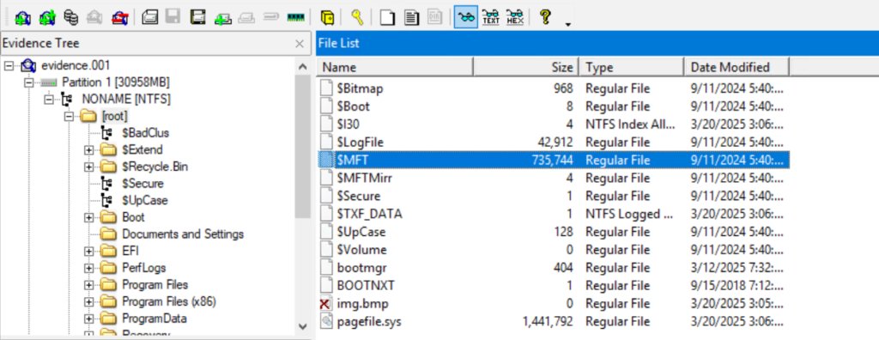The image size is (879, 340).
Task: Select the deleted img.bmp file
Action: 554,304
